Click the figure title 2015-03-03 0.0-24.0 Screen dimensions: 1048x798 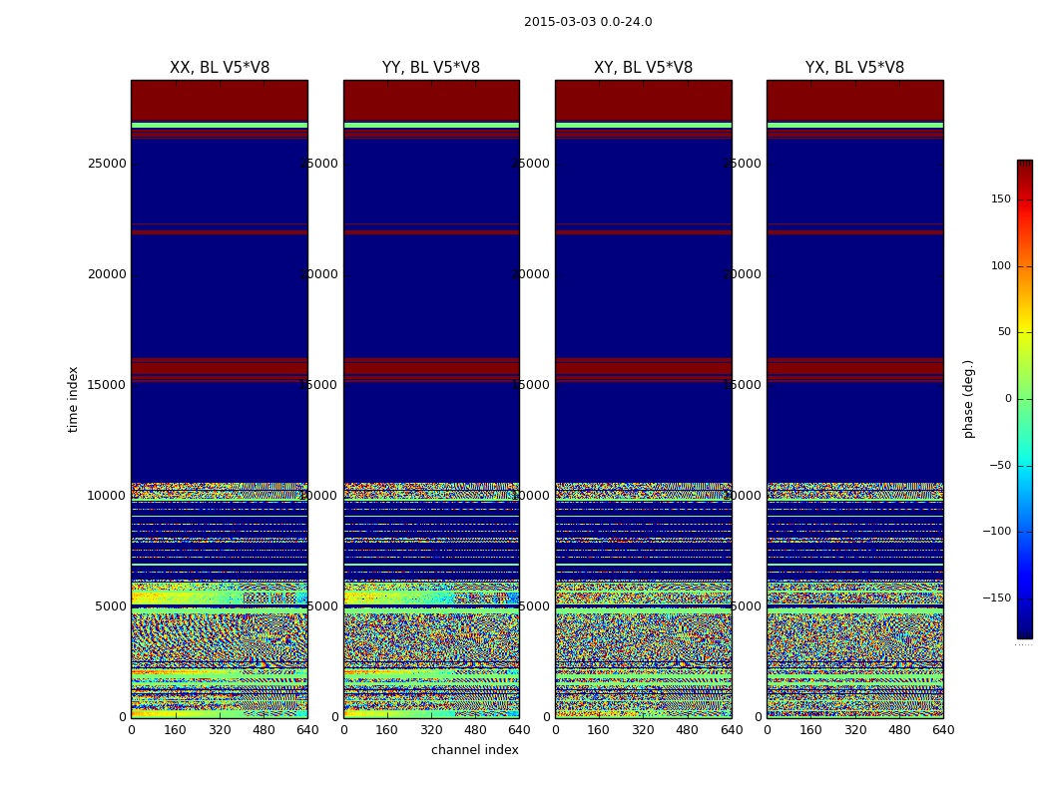point(588,22)
